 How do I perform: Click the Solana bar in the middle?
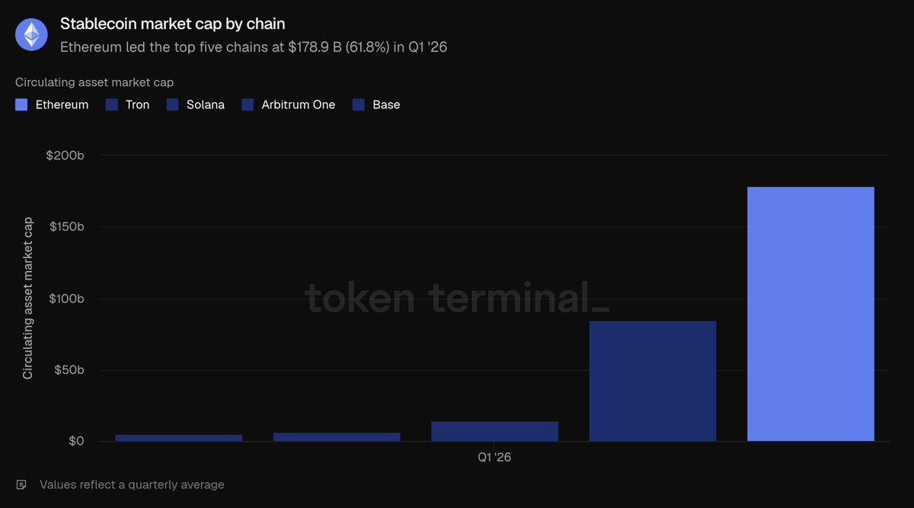pyautogui.click(x=494, y=431)
